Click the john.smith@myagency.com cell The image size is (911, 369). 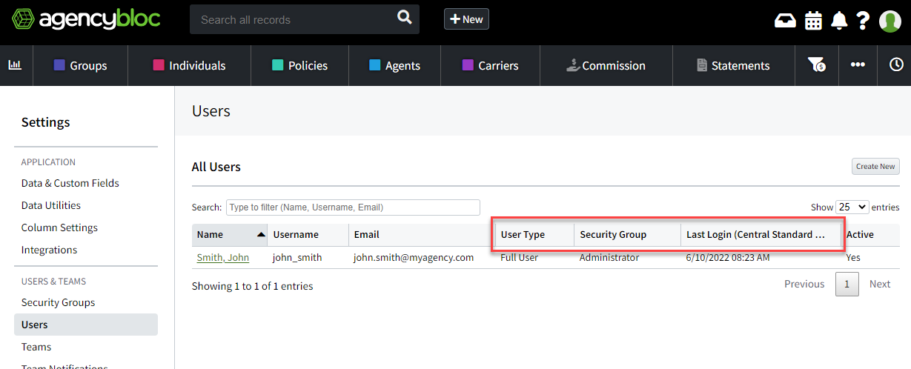coord(414,257)
